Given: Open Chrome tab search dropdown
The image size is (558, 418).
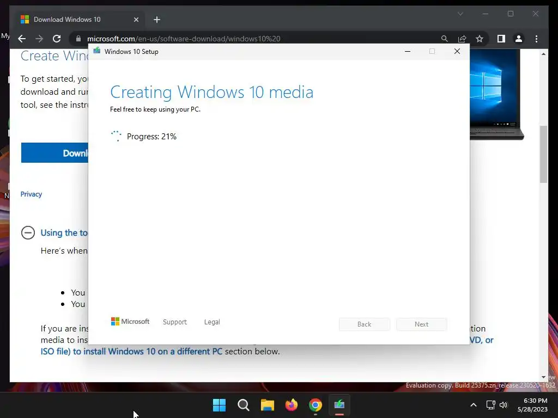Looking at the screenshot, I should click(460, 14).
